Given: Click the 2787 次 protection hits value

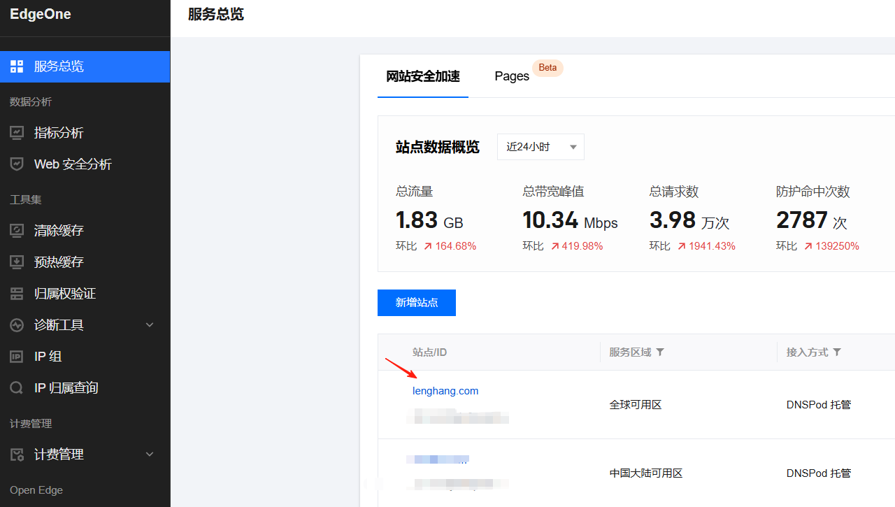Looking at the screenshot, I should point(812,220).
